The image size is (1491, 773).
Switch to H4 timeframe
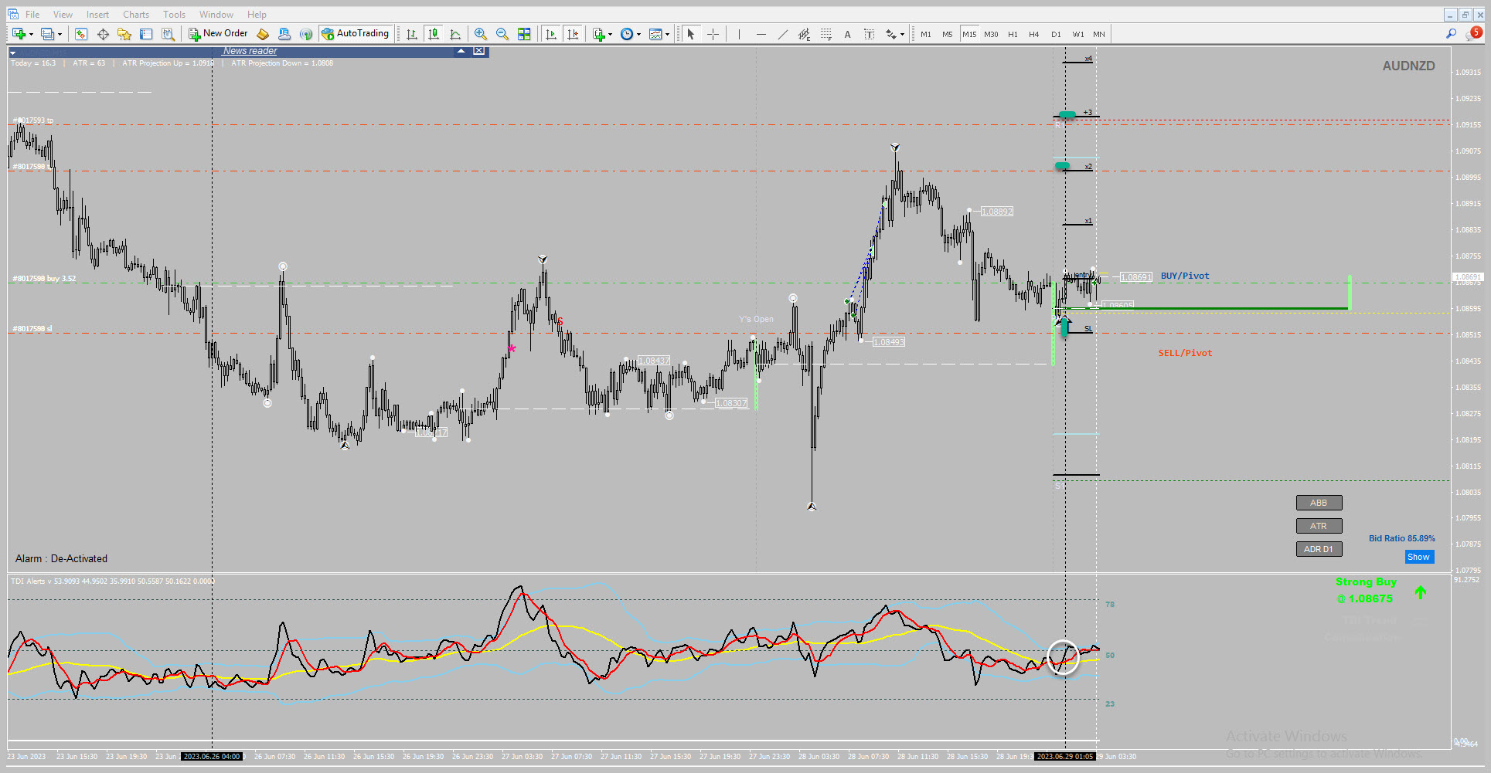[1034, 34]
